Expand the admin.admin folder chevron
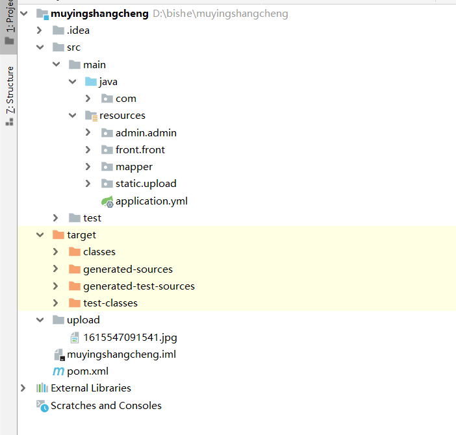 coord(88,132)
